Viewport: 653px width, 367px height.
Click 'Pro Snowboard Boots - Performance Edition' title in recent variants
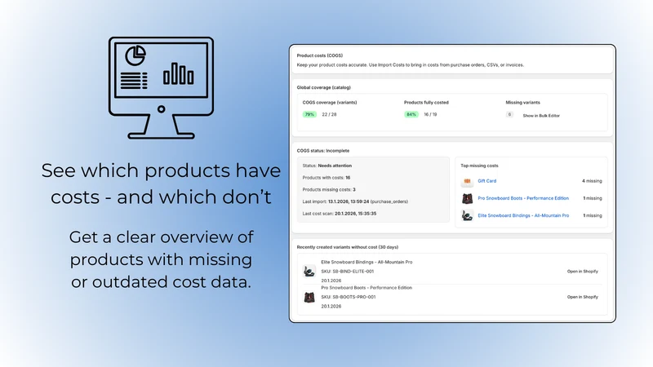366,288
